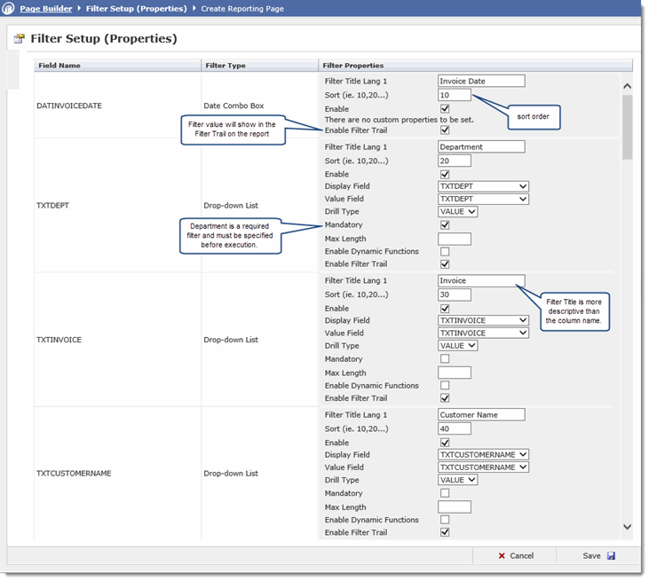Image resolution: width=649 pixels, height=581 pixels.
Task: Click the Cancel button
Action: 515,556
